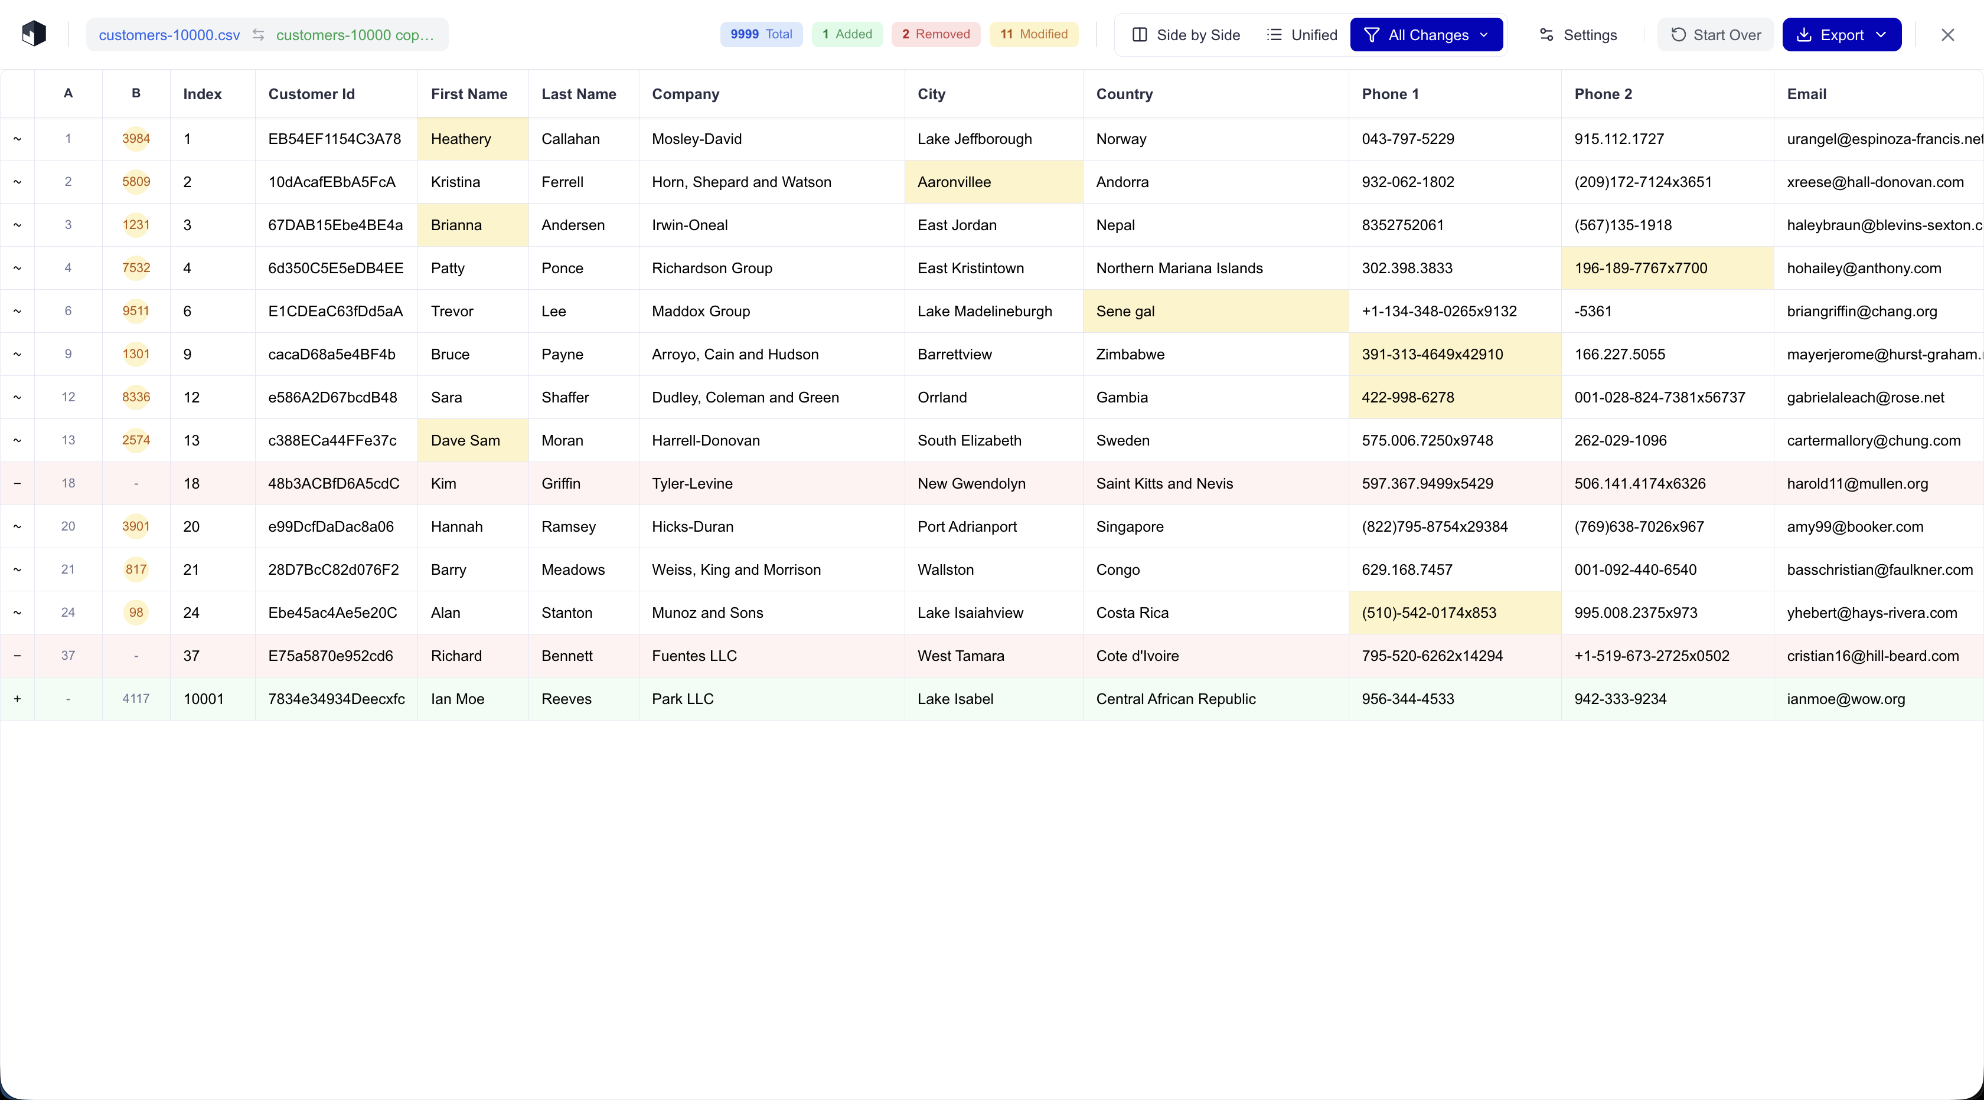Click the 1 Added badge
Screen dimensions: 1984x1100
pyautogui.click(x=846, y=34)
